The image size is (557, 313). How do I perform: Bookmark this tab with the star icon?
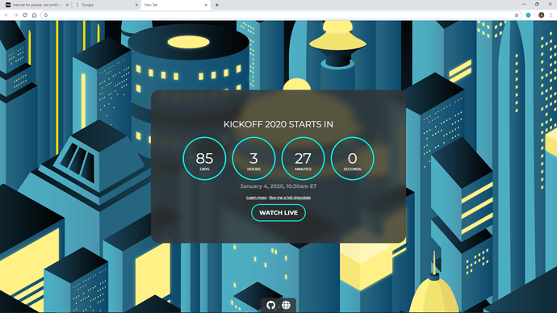click(517, 15)
